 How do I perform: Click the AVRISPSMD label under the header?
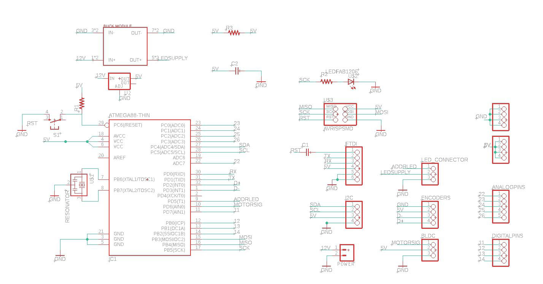tap(338, 129)
